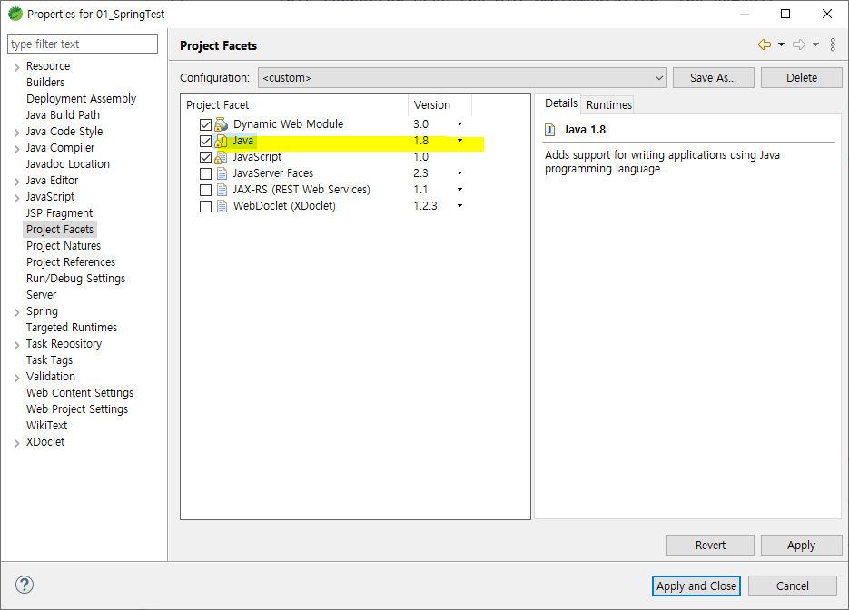Screen dimensions: 849x610
Task: Click the Dynamic Web Module facet icon
Action: coord(221,124)
